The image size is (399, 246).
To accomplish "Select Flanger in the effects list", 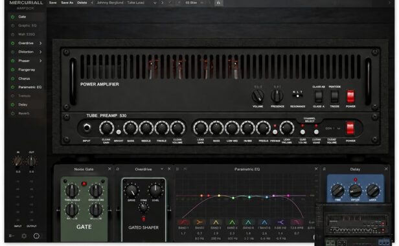I will [x=27, y=70].
